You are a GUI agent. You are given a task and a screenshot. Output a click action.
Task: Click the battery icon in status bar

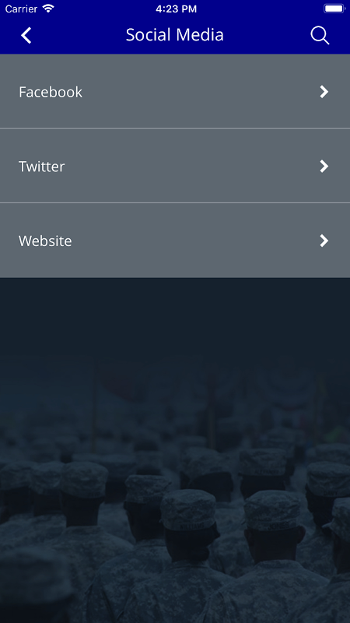(334, 9)
